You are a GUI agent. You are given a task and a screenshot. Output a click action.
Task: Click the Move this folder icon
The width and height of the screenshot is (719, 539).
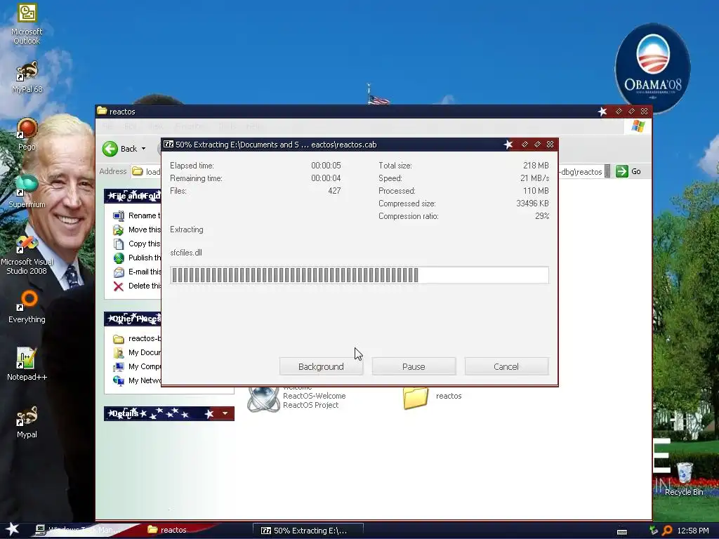coord(119,229)
